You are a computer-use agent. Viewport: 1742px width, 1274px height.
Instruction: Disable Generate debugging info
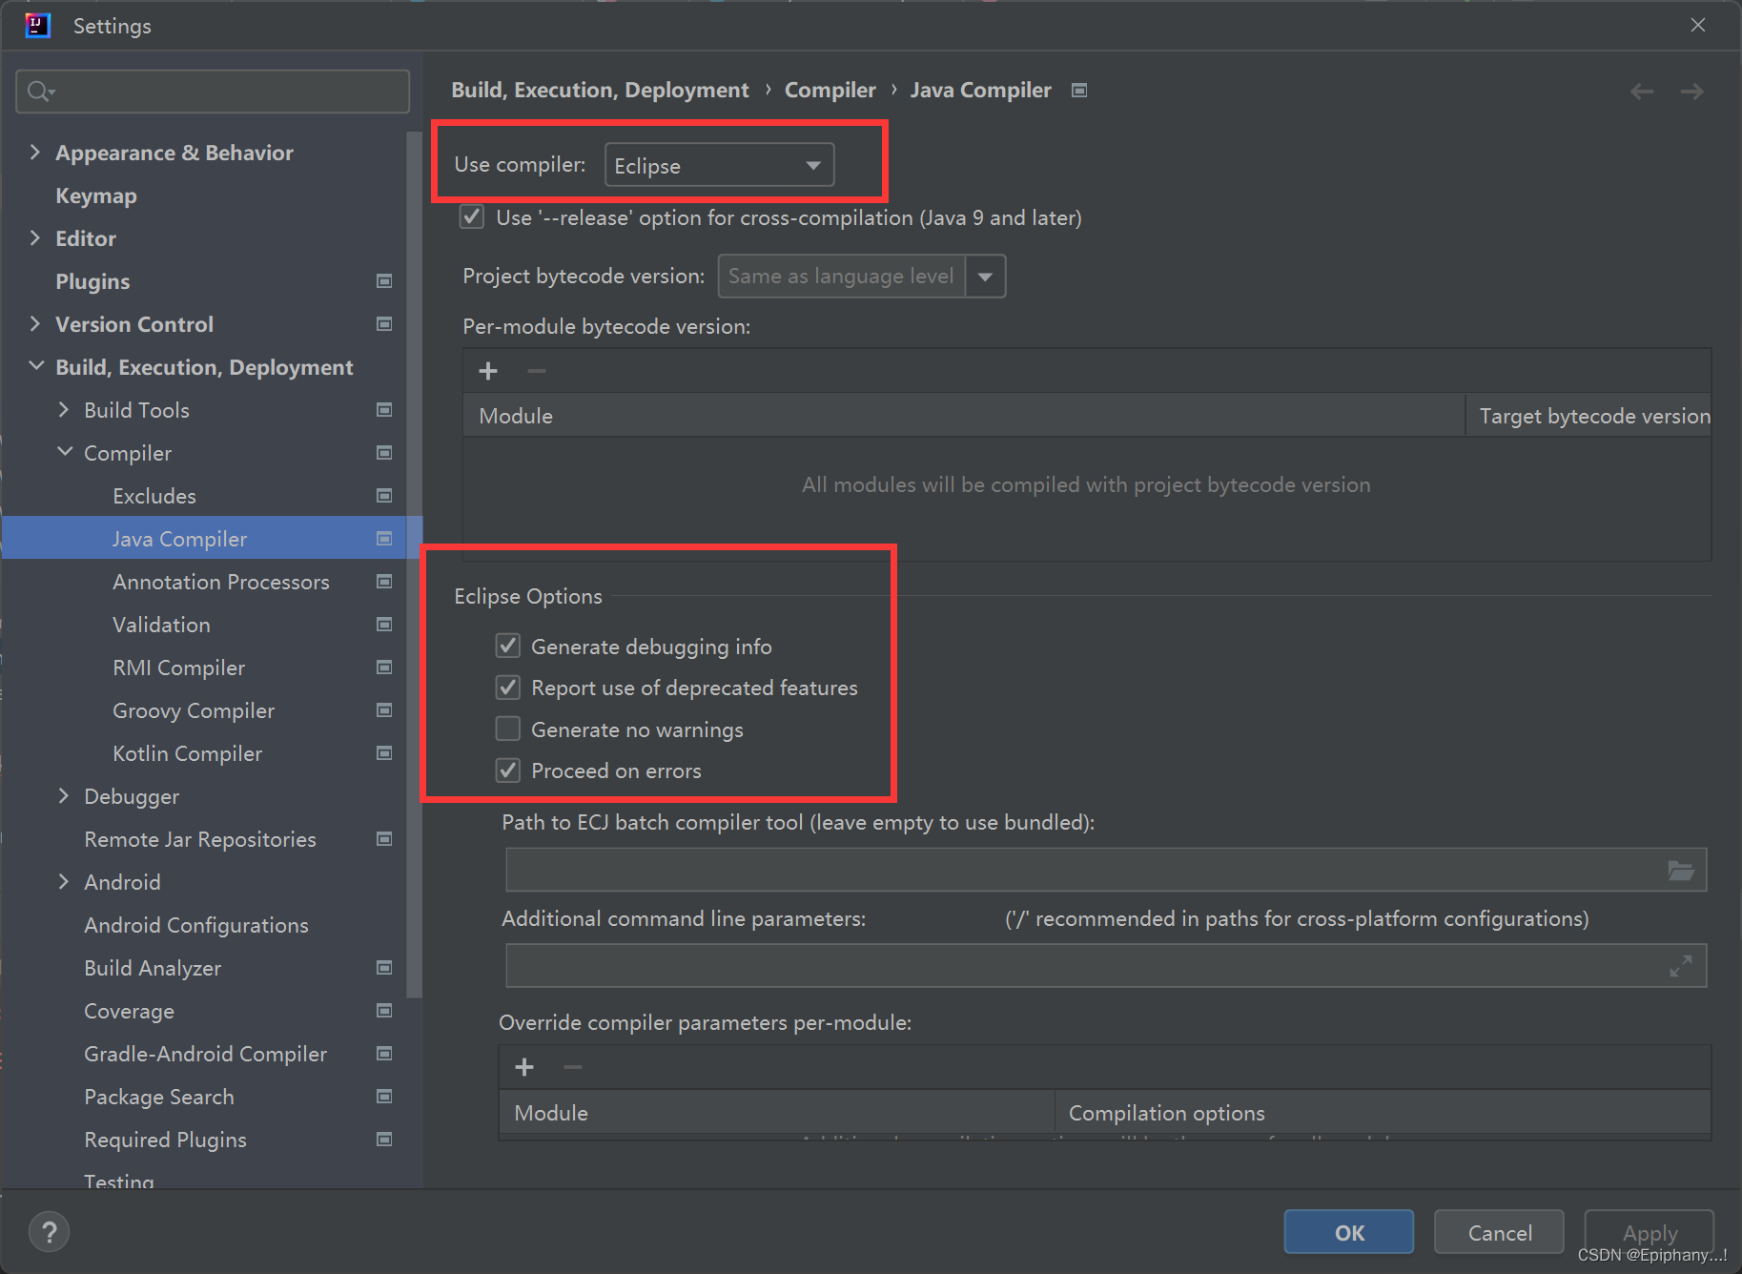[x=508, y=647]
